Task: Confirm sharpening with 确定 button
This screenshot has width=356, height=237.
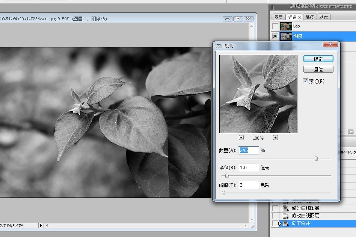Action: (318, 59)
